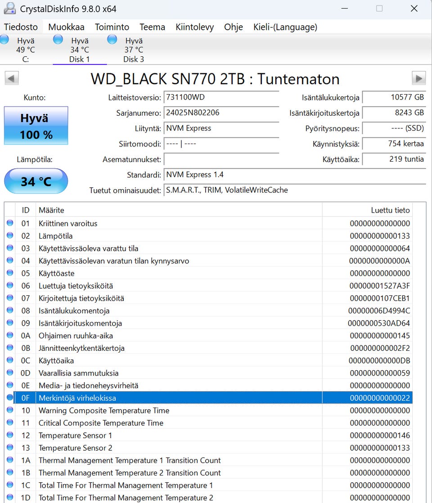The image size is (432, 503).
Task: Click the Käyttöaika value 219 tuntia
Action: coord(394,159)
